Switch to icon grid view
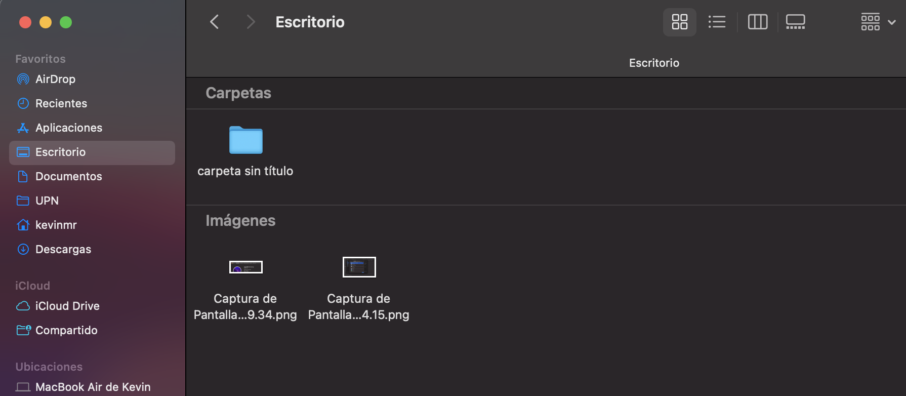This screenshot has height=396, width=906. (679, 22)
